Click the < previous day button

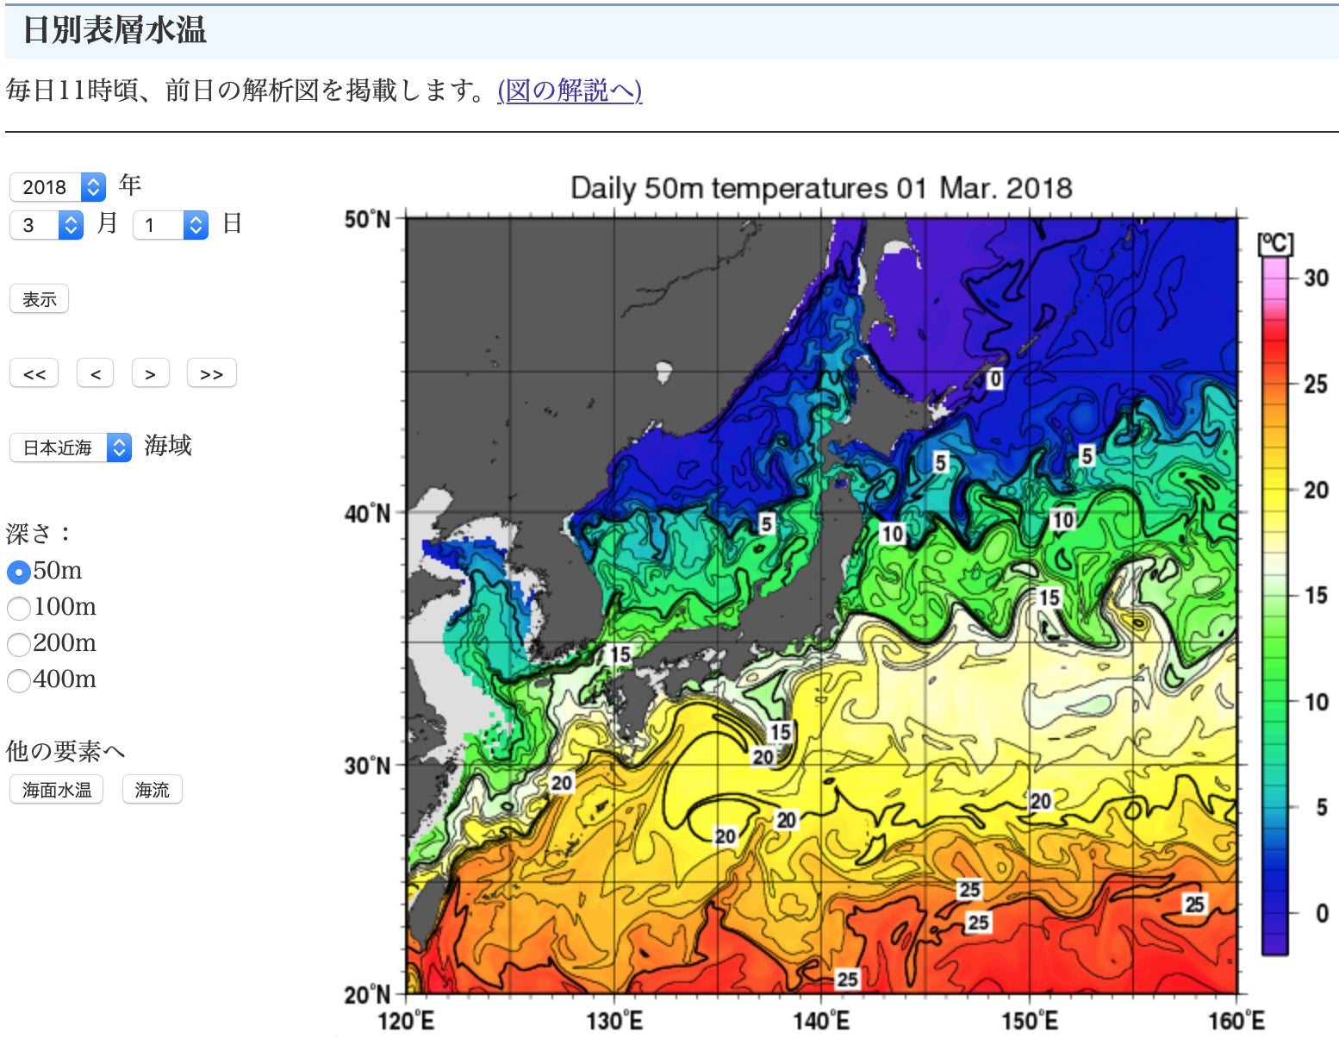[96, 374]
